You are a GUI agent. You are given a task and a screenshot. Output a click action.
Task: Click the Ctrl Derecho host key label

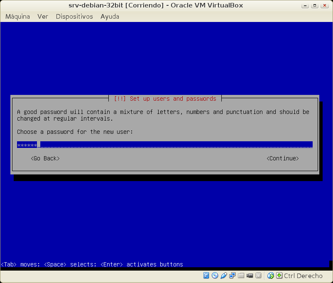[x=304, y=276]
